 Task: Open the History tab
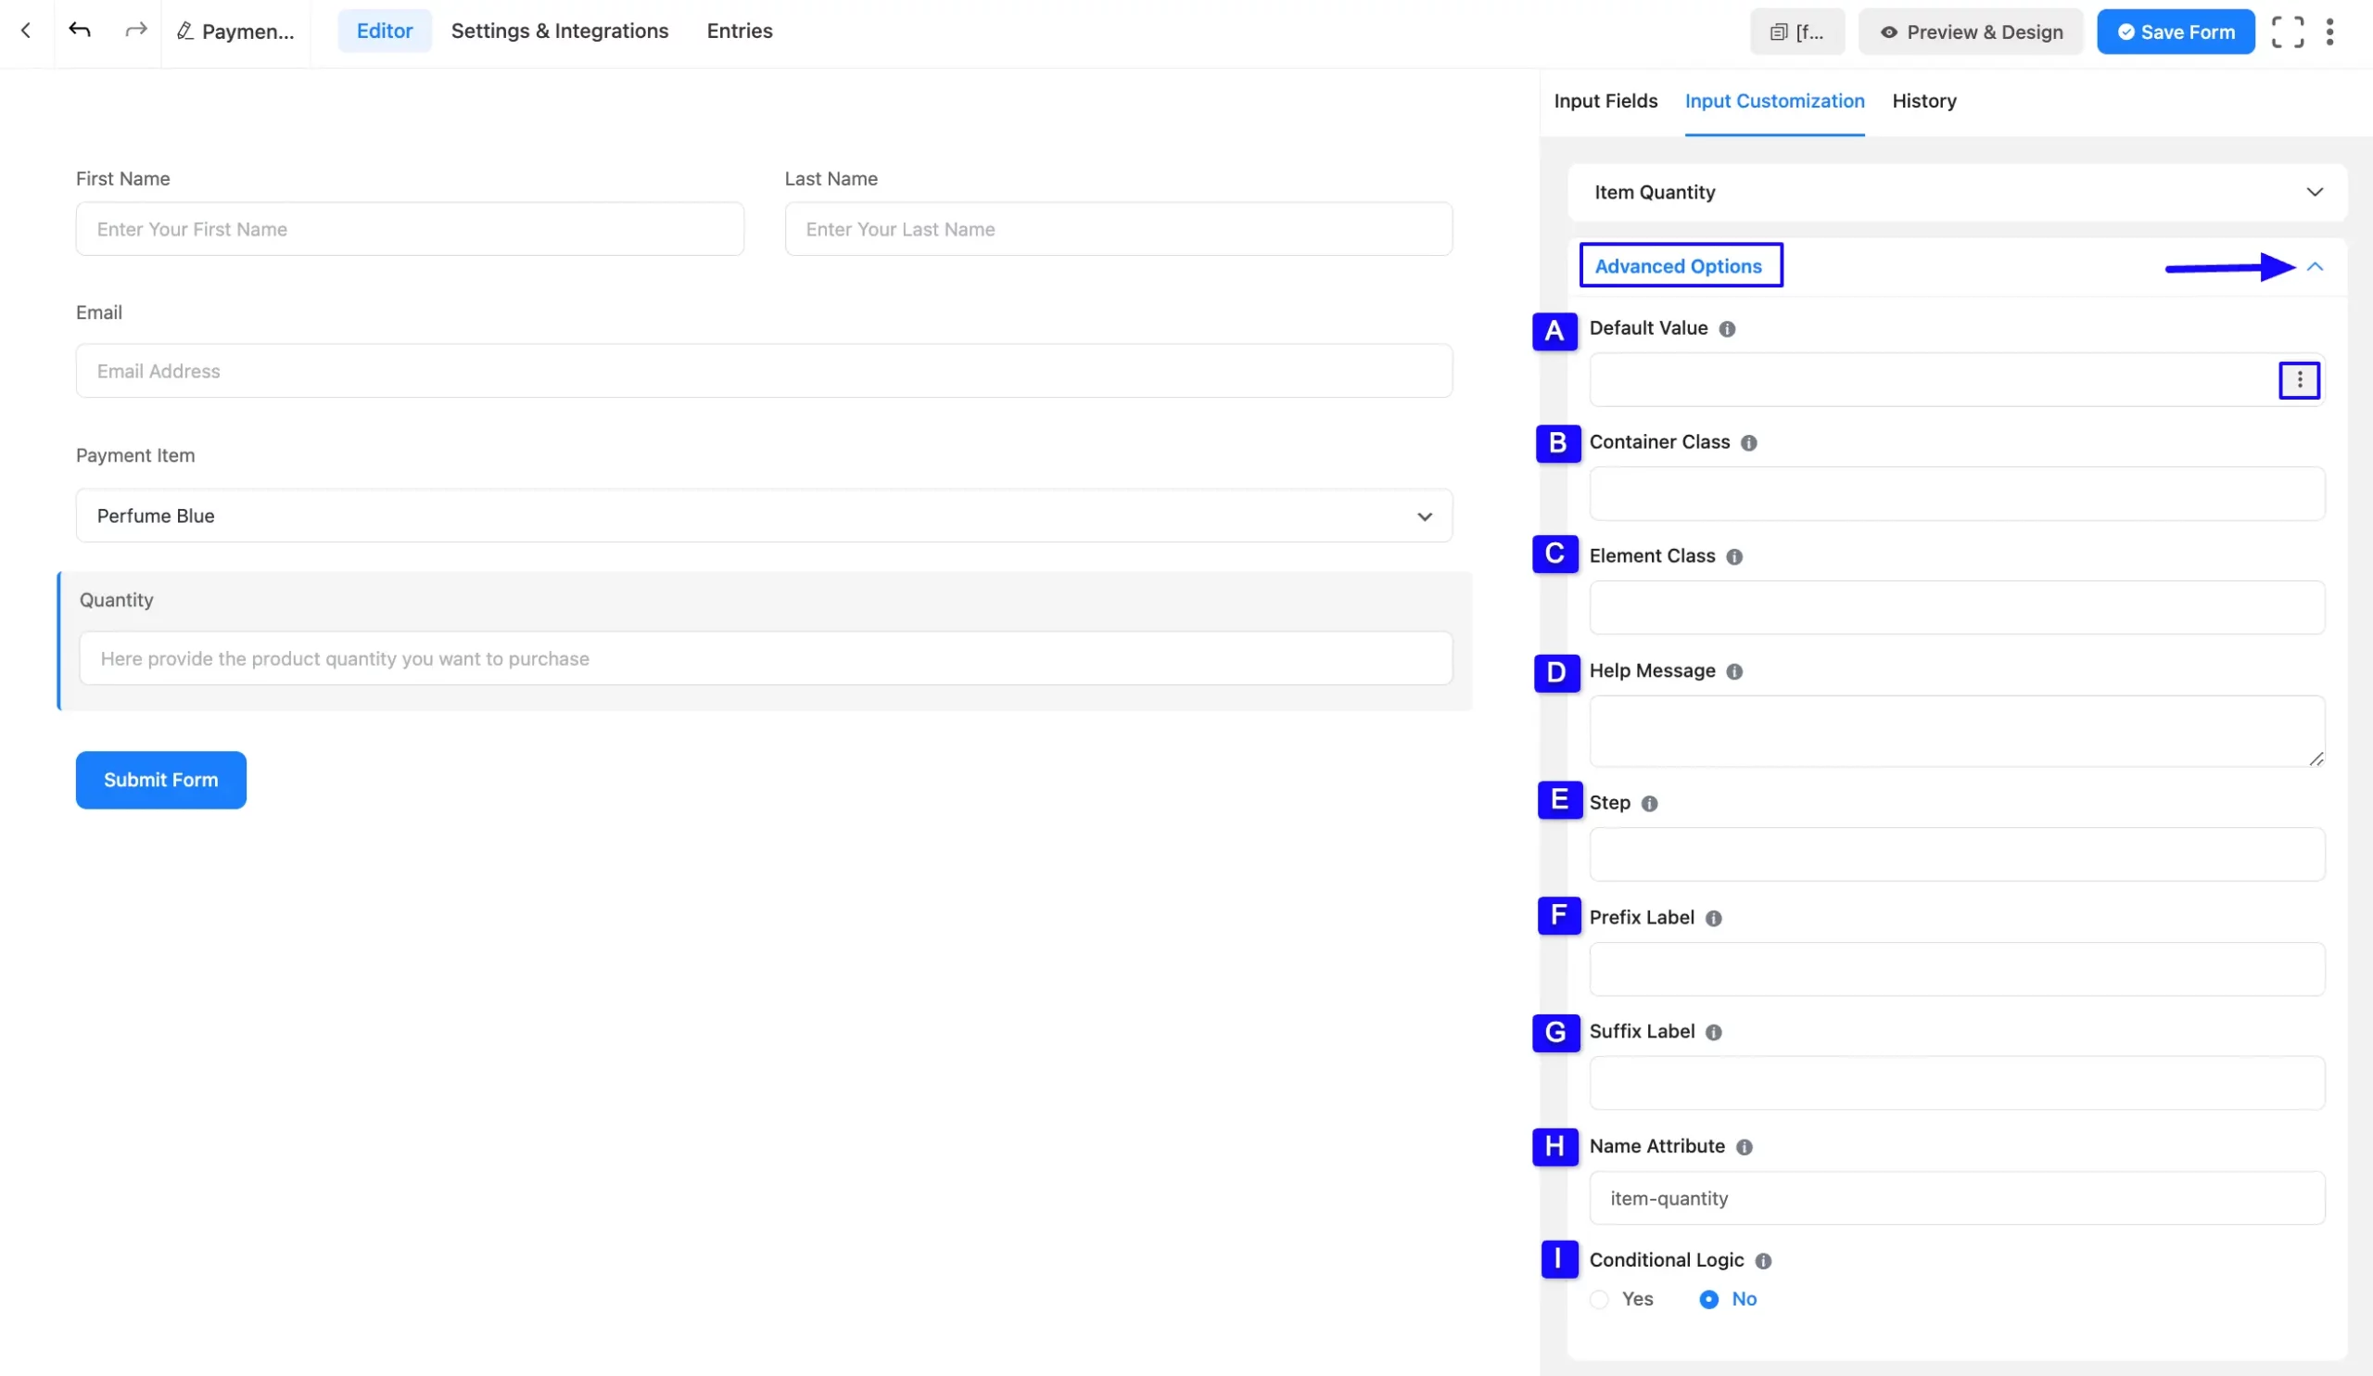(x=1923, y=101)
